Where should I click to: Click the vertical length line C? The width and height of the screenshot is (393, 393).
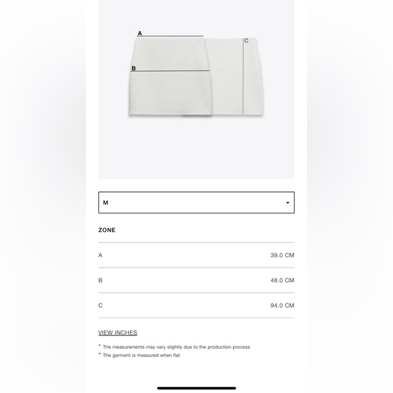[x=243, y=77]
